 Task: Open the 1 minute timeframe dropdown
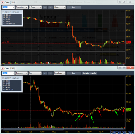pos(22,73)
